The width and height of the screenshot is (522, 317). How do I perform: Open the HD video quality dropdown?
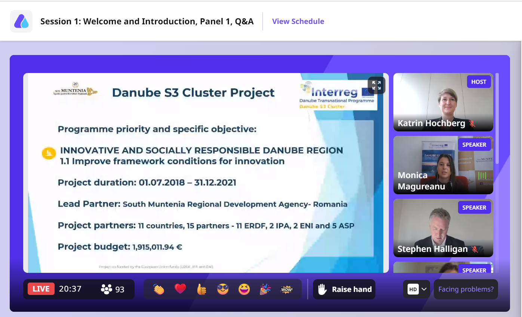(417, 289)
